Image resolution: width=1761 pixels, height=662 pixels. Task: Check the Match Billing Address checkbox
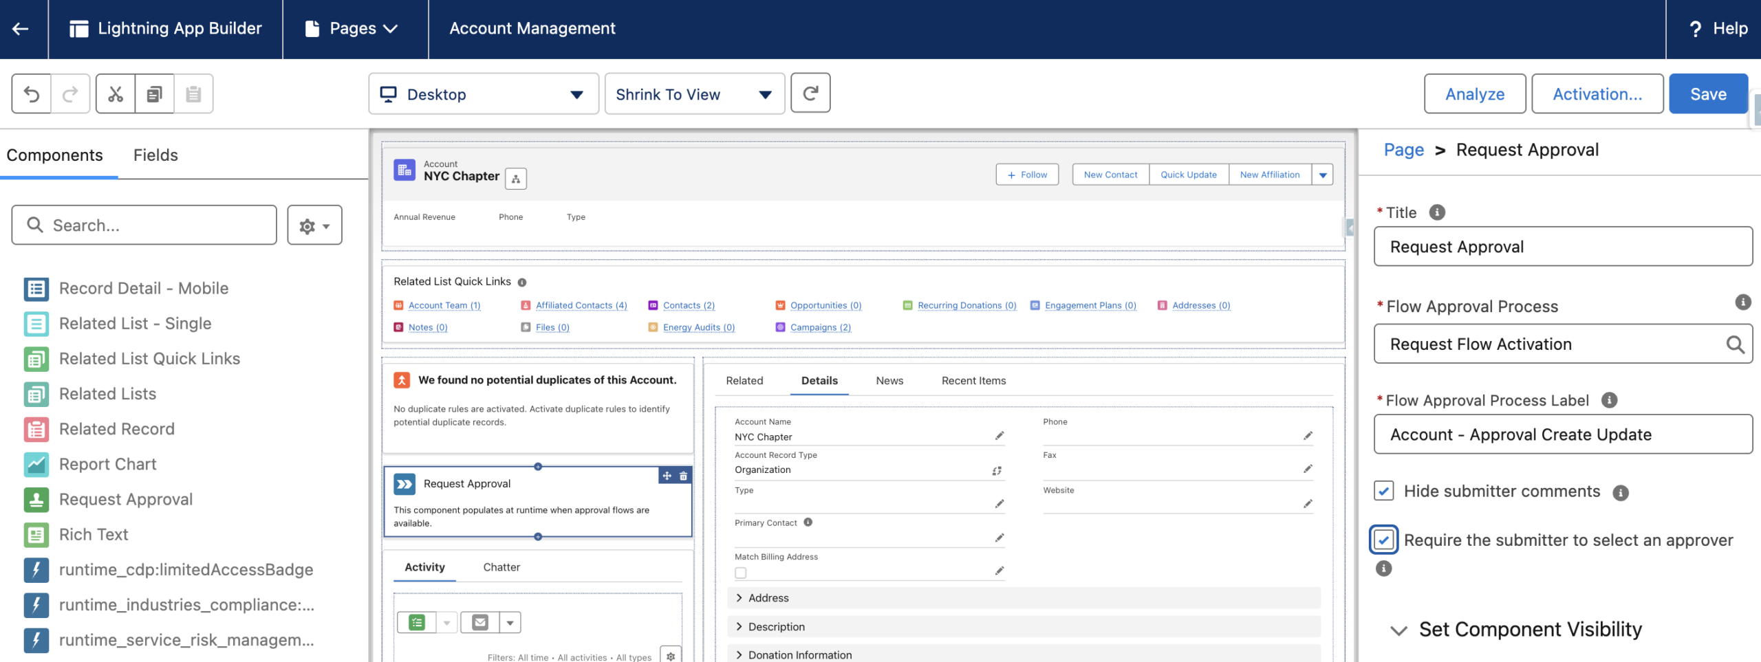pos(740,572)
